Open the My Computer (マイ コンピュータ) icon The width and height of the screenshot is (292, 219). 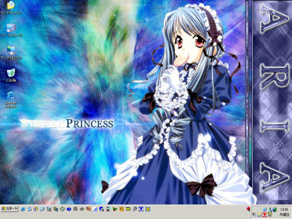[10, 28]
